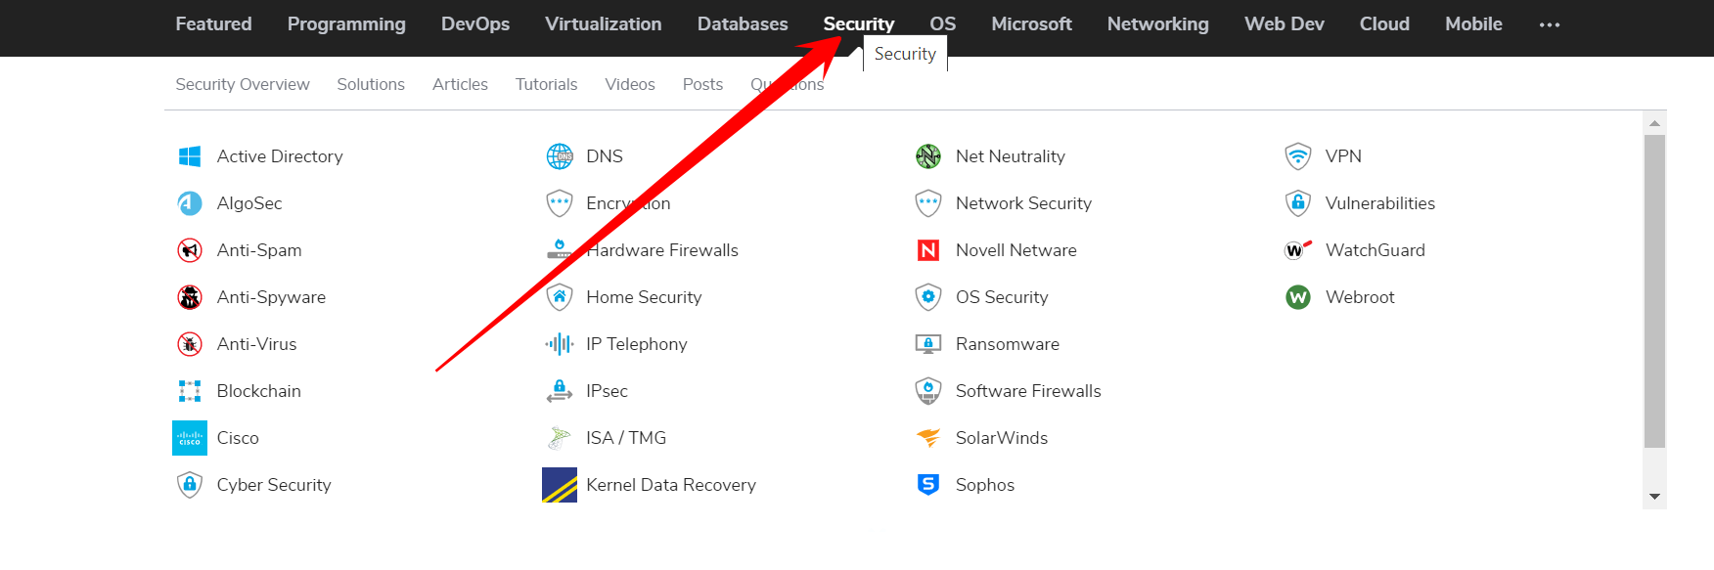Viewport: 1714px width, 570px height.
Task: Open the Networking menu tab
Action: (x=1157, y=24)
